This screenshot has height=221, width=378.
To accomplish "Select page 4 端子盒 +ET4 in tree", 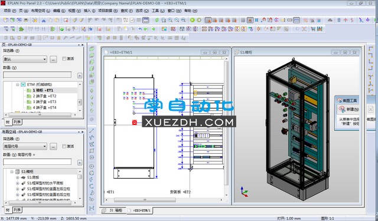I will [44, 107].
